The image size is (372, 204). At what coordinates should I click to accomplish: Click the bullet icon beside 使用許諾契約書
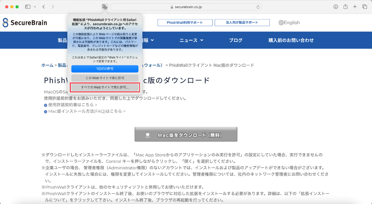[x=46, y=105]
